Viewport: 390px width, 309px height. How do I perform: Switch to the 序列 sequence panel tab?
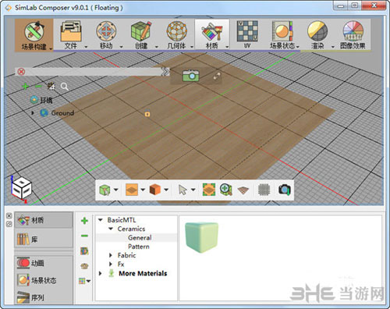point(44,297)
